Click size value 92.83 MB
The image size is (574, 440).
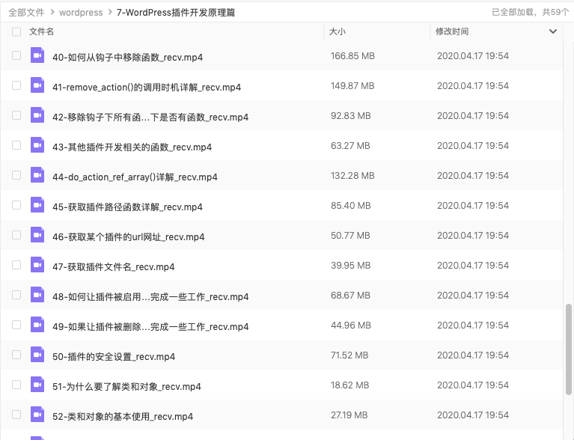[351, 116]
